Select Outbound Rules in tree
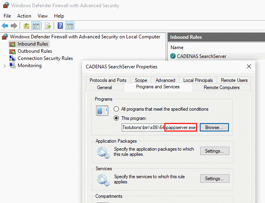The width and height of the screenshot is (265, 203). pos(34,51)
